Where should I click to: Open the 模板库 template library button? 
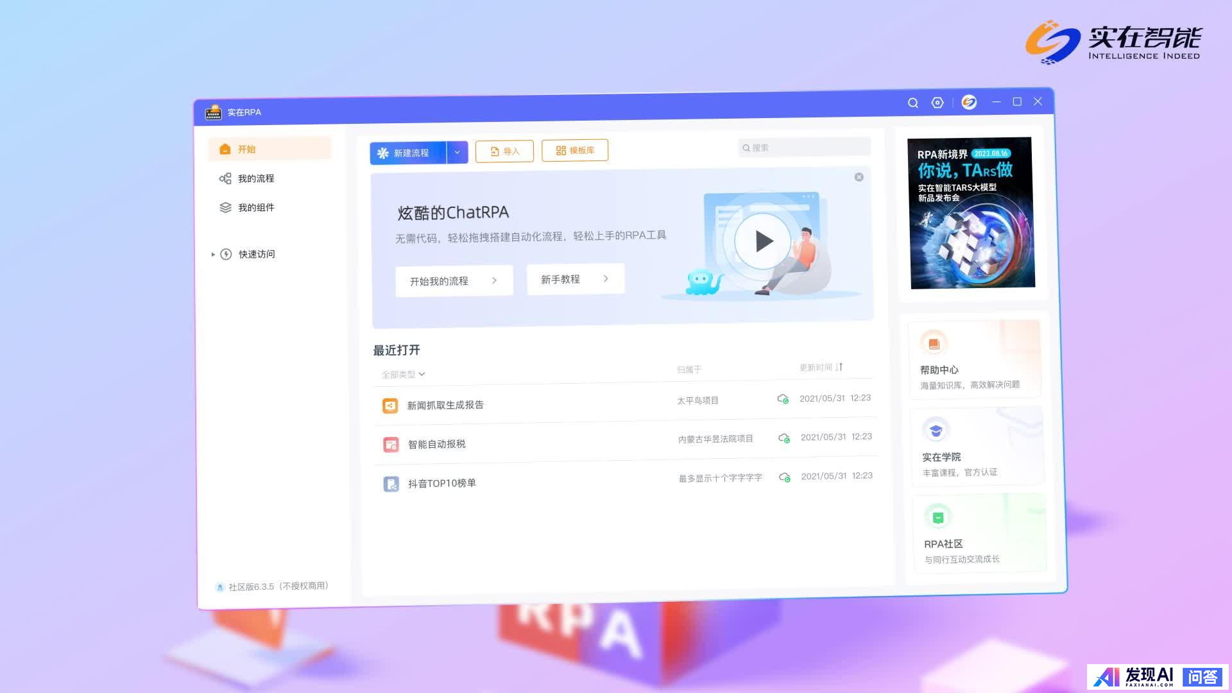pyautogui.click(x=575, y=150)
